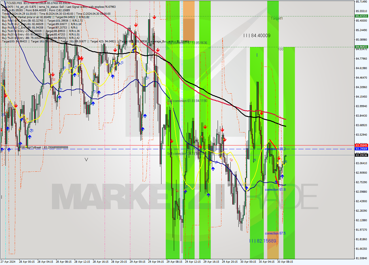Click the '30 Apr 08:15' time label
369x265 pixels.
click(285, 262)
